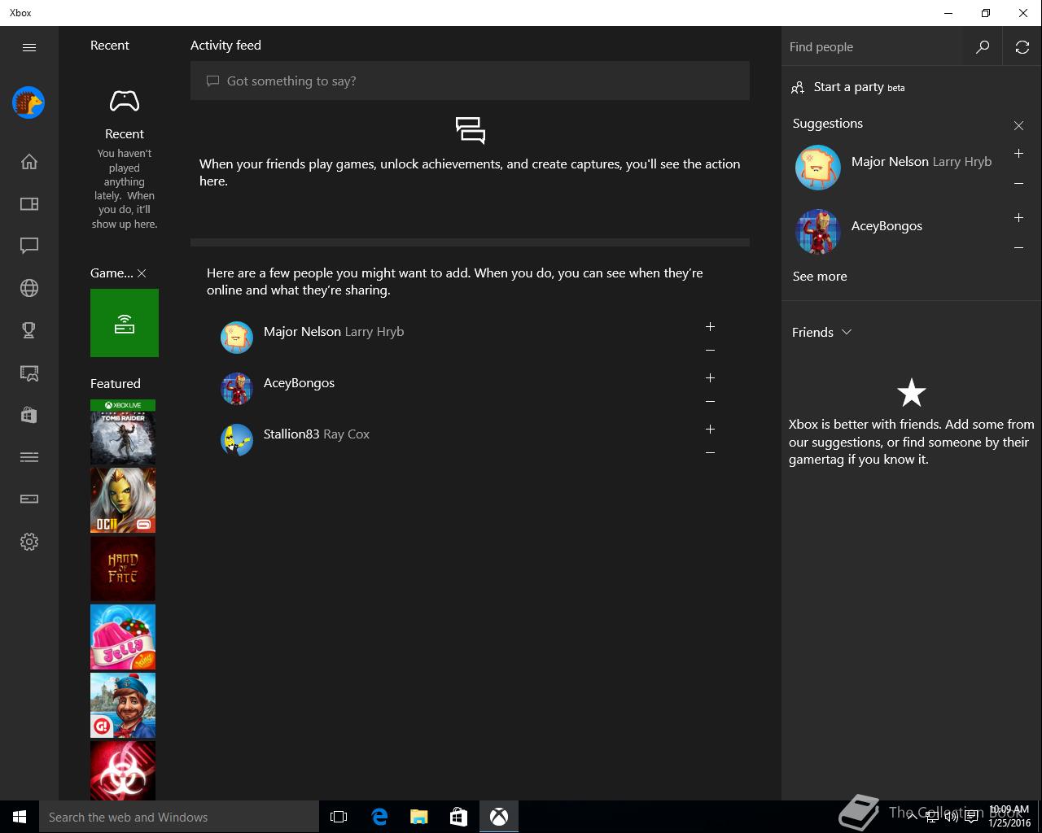Click See more suggestions link
Screen dimensions: 1042x833
(x=820, y=277)
